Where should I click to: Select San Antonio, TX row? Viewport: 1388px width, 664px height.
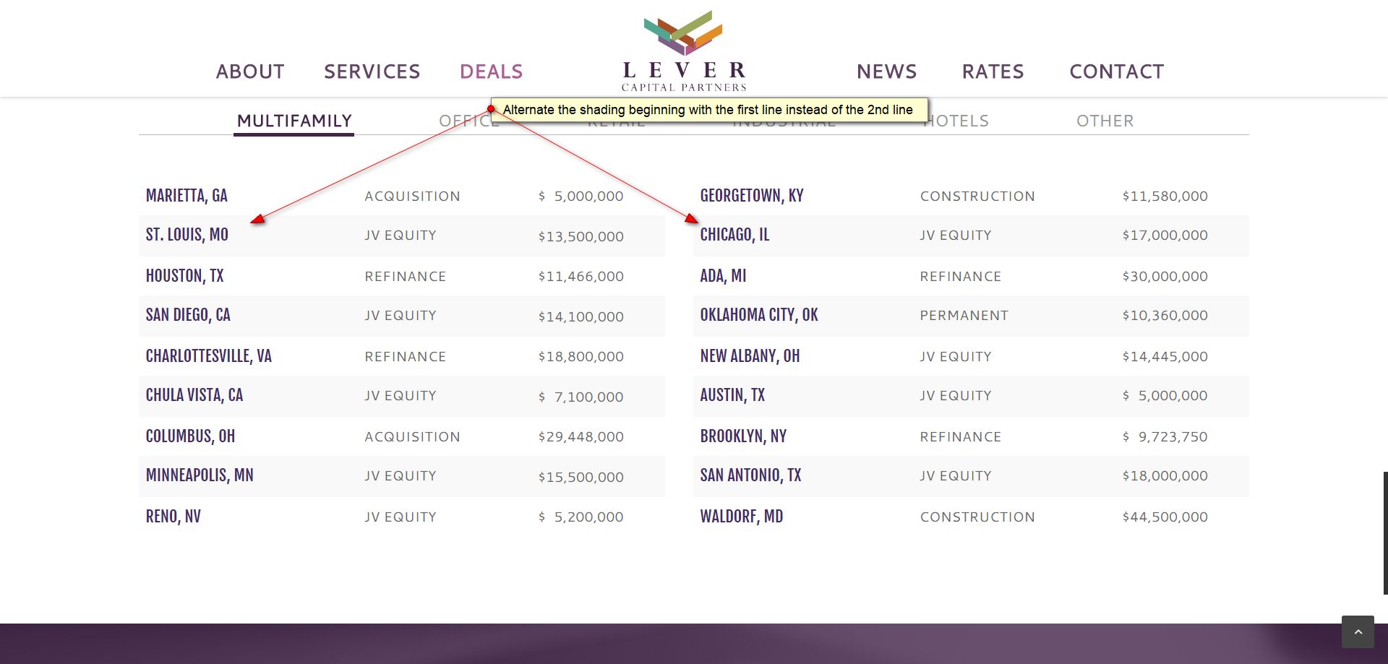click(971, 476)
